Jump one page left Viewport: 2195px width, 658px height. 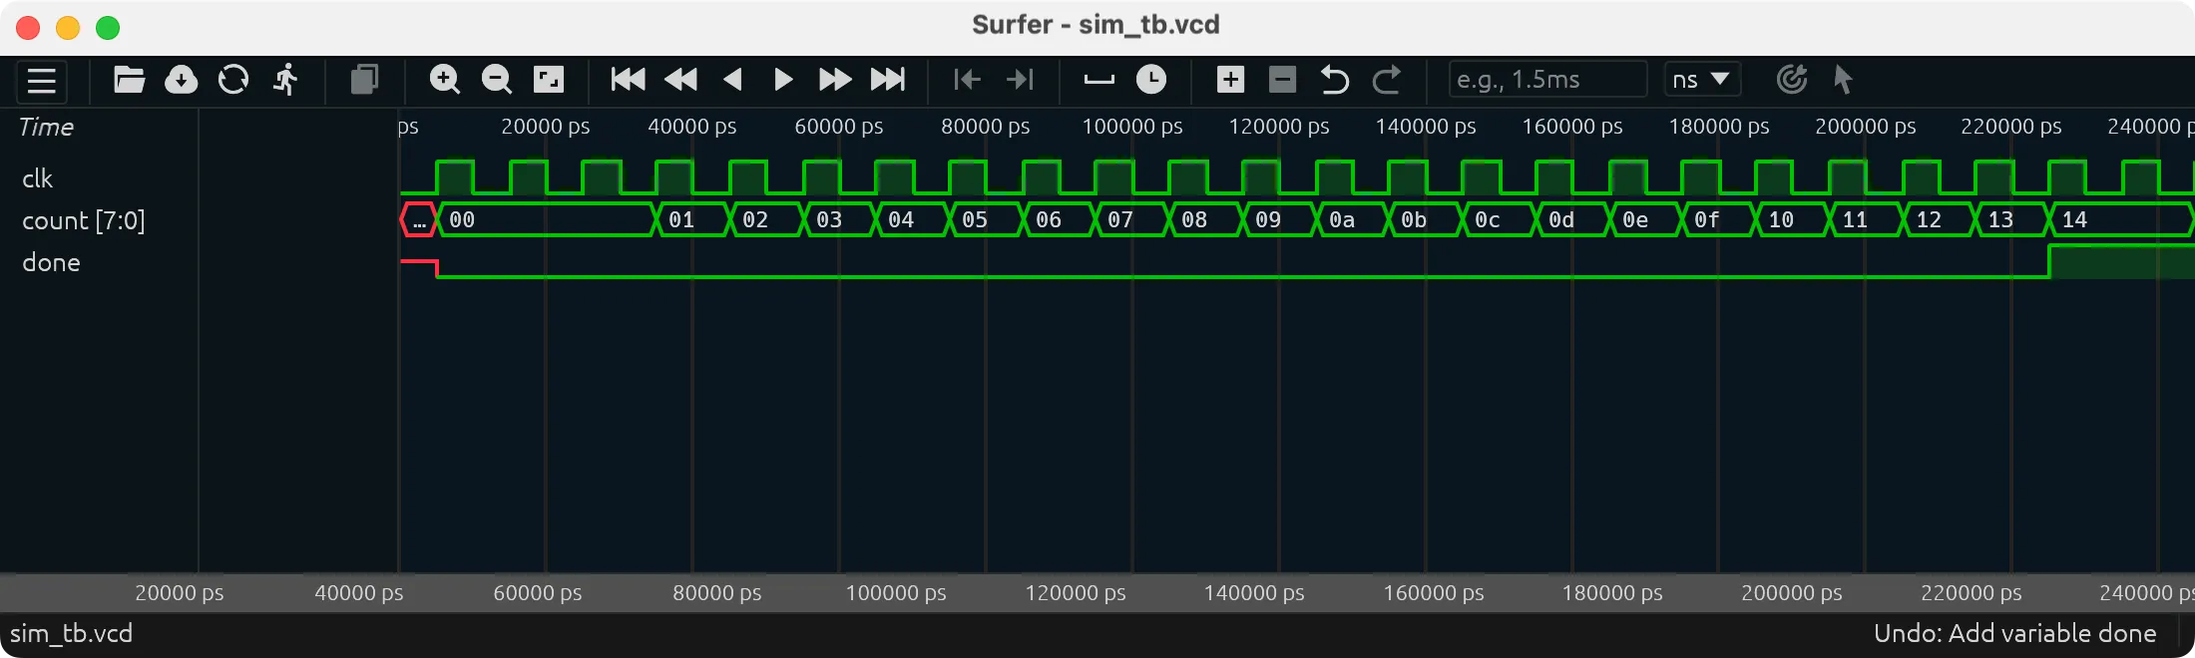click(681, 80)
